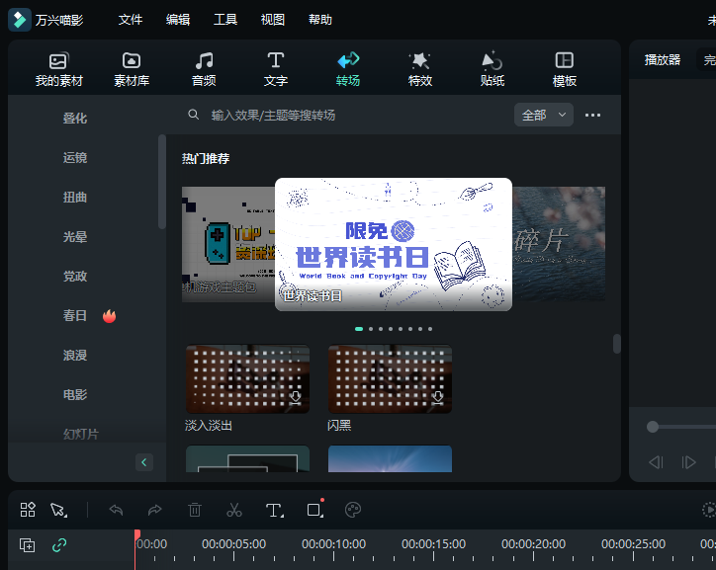
Task: Click the 热门推荐 heading
Action: click(206, 159)
